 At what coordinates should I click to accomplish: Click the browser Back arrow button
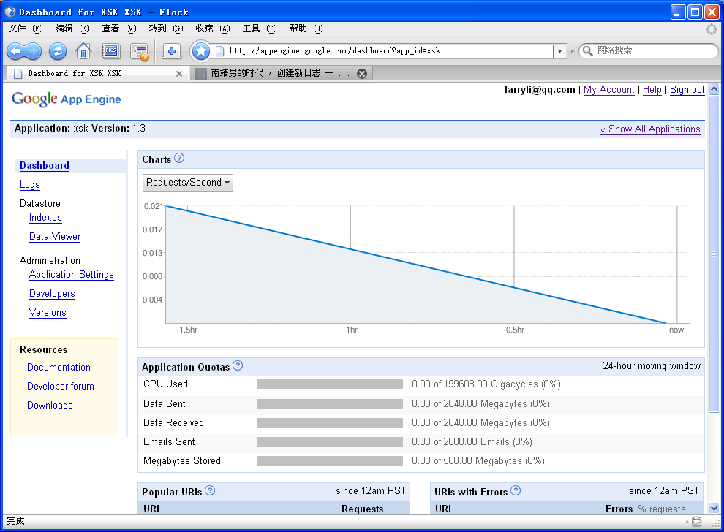(x=15, y=50)
